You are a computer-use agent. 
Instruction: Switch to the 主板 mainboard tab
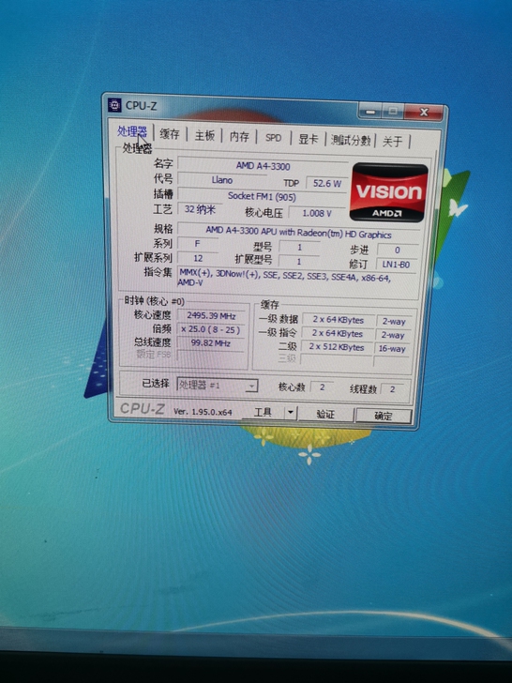pyautogui.click(x=204, y=136)
